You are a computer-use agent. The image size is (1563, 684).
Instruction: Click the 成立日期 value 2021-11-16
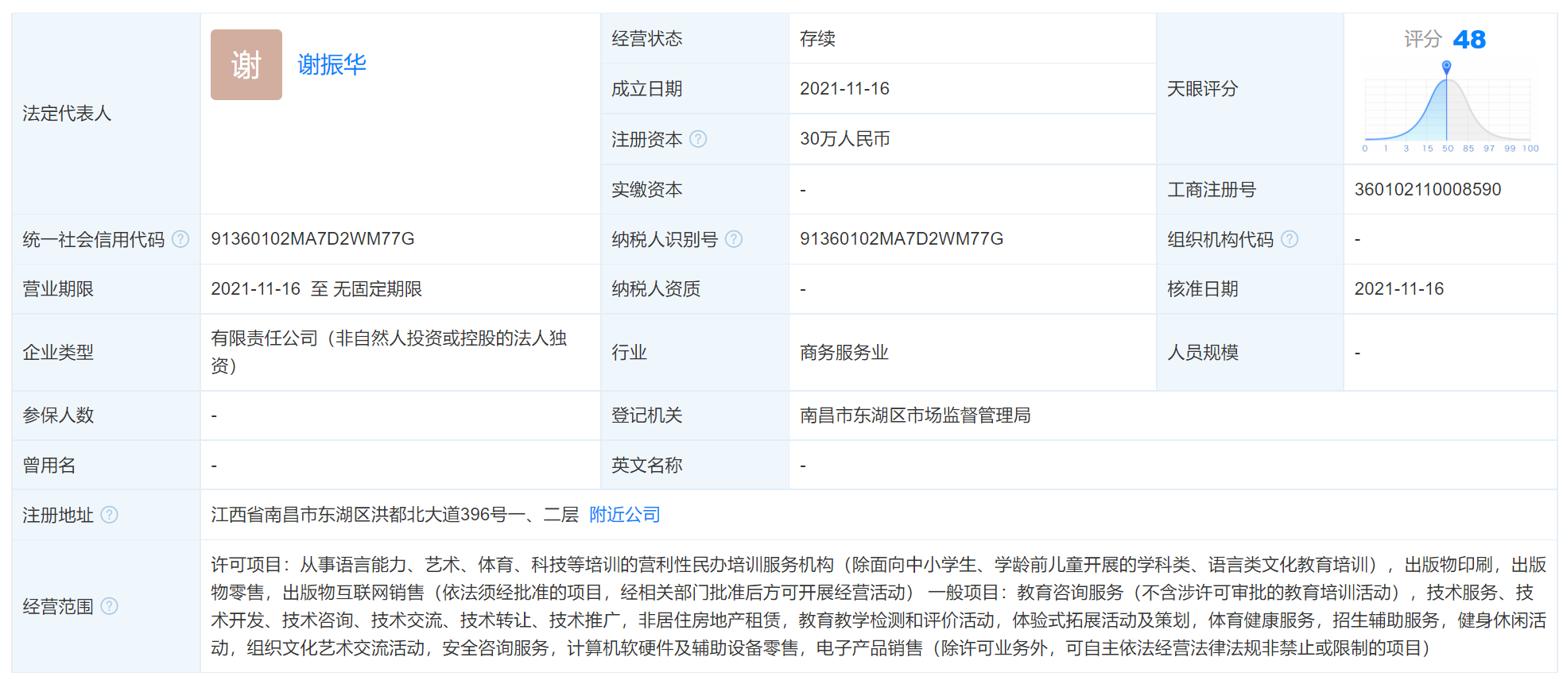844,89
